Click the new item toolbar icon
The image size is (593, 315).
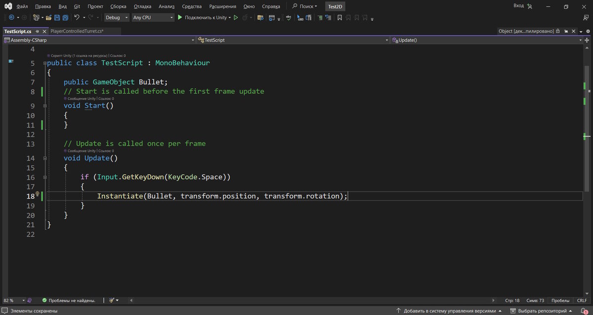point(36,17)
